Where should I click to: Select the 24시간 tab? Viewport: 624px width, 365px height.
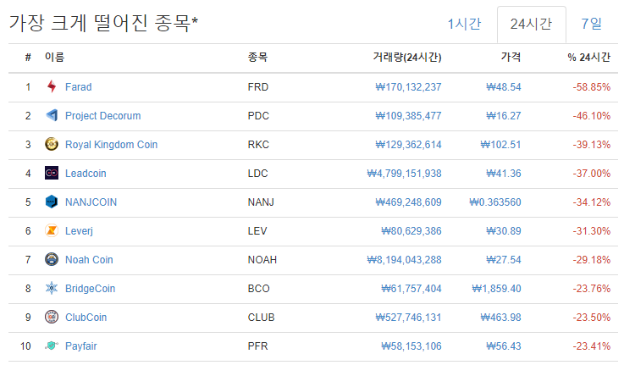[531, 24]
